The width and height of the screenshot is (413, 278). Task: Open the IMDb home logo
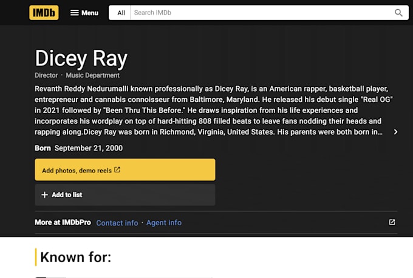44,13
